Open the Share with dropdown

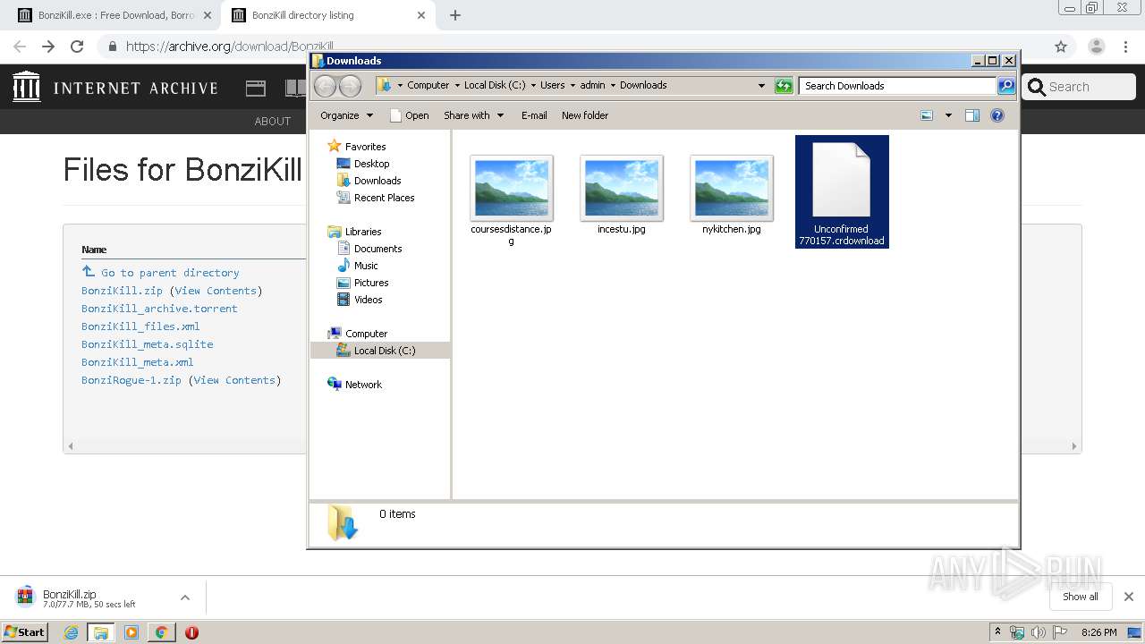473,115
